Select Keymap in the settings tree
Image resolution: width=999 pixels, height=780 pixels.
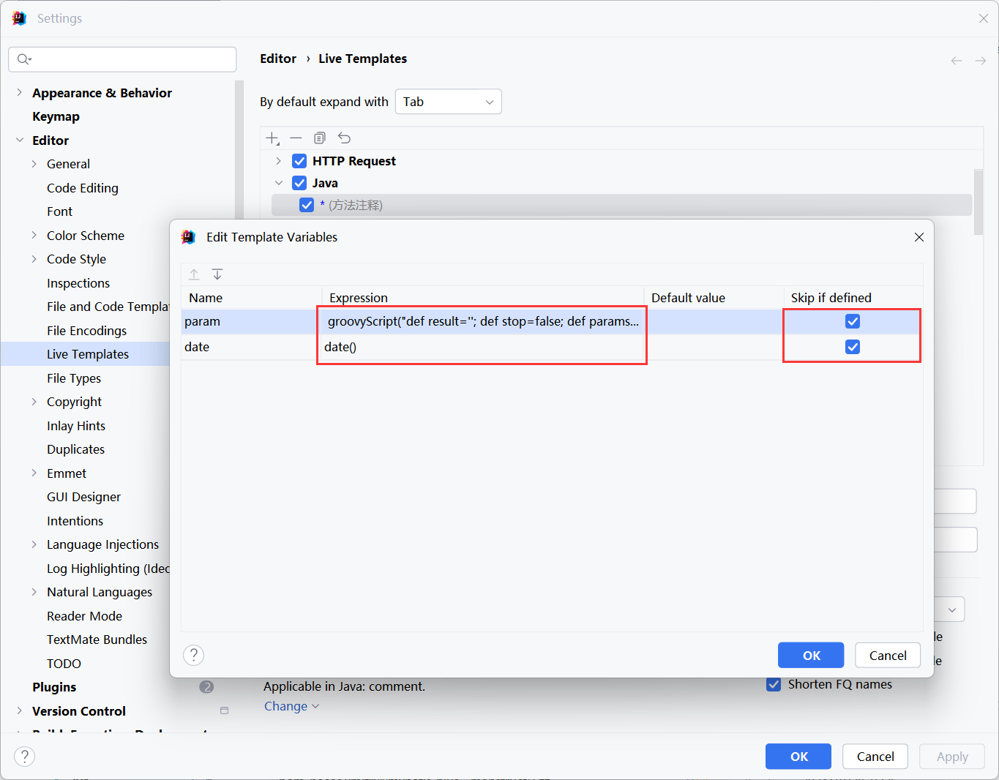tap(56, 116)
